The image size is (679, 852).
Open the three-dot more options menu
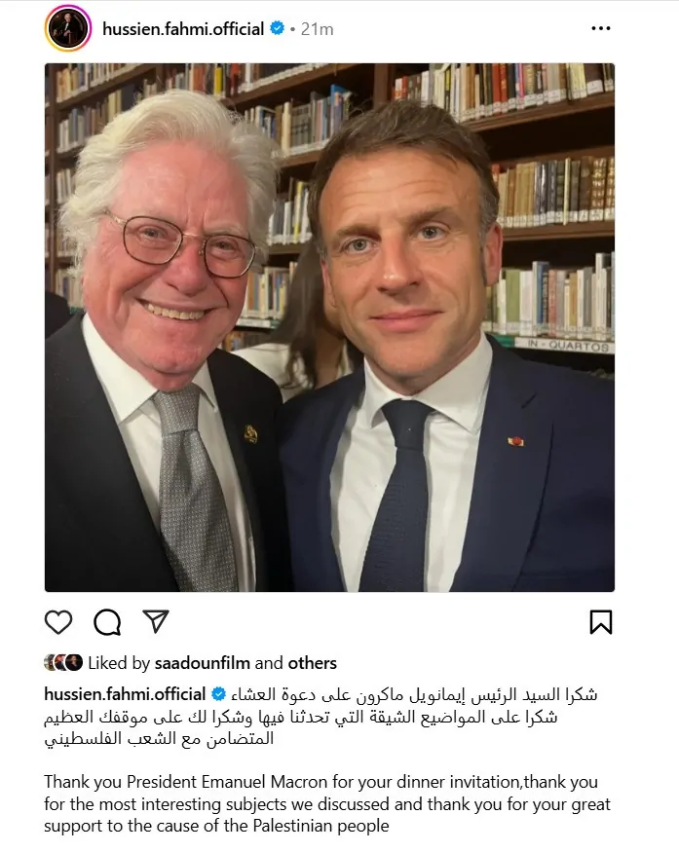pyautogui.click(x=601, y=28)
